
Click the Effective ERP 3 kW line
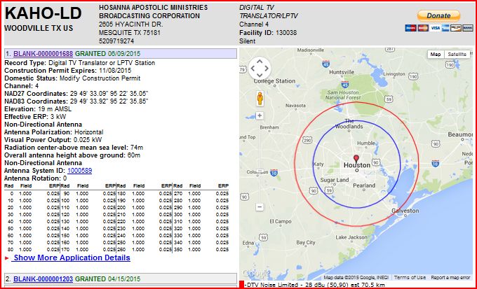(x=35, y=117)
